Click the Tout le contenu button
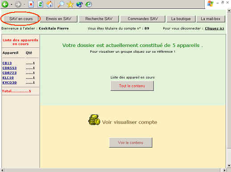Screen dimensions: 231x172 (132, 86)
